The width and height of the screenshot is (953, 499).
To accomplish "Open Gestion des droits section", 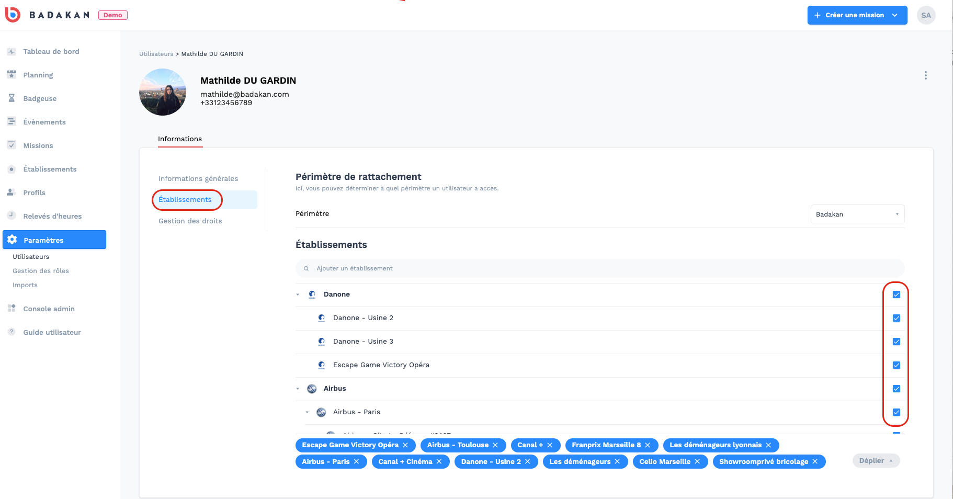I will (190, 221).
